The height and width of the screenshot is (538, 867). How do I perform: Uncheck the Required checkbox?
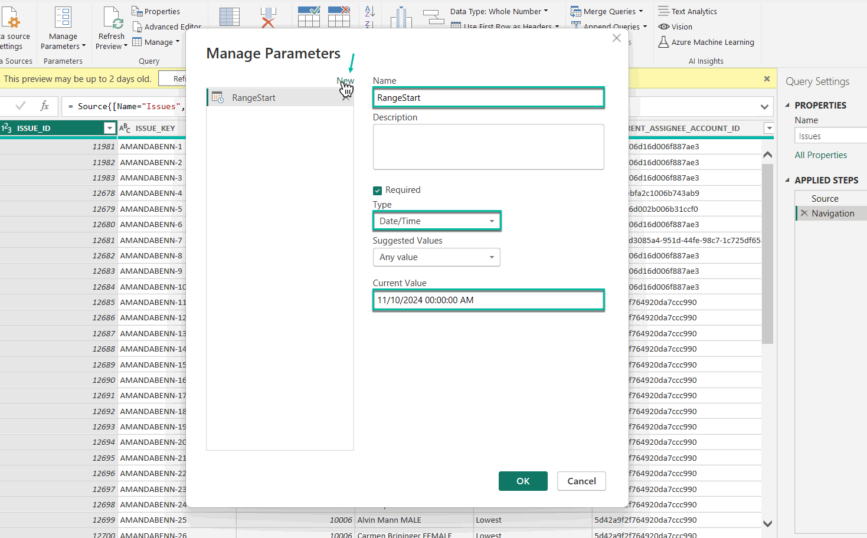(x=378, y=191)
